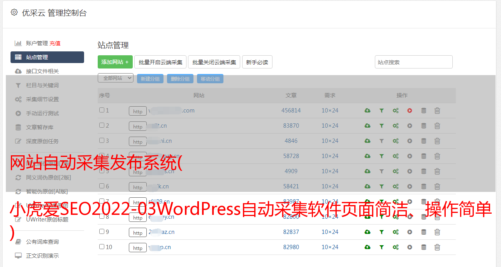
Task: Select 站点管理 sidebar item
Action: point(47,57)
